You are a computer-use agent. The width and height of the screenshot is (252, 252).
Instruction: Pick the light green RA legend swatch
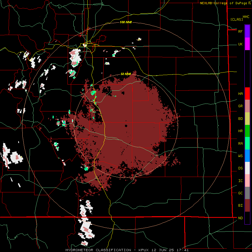pyautogui.click(x=247, y=143)
